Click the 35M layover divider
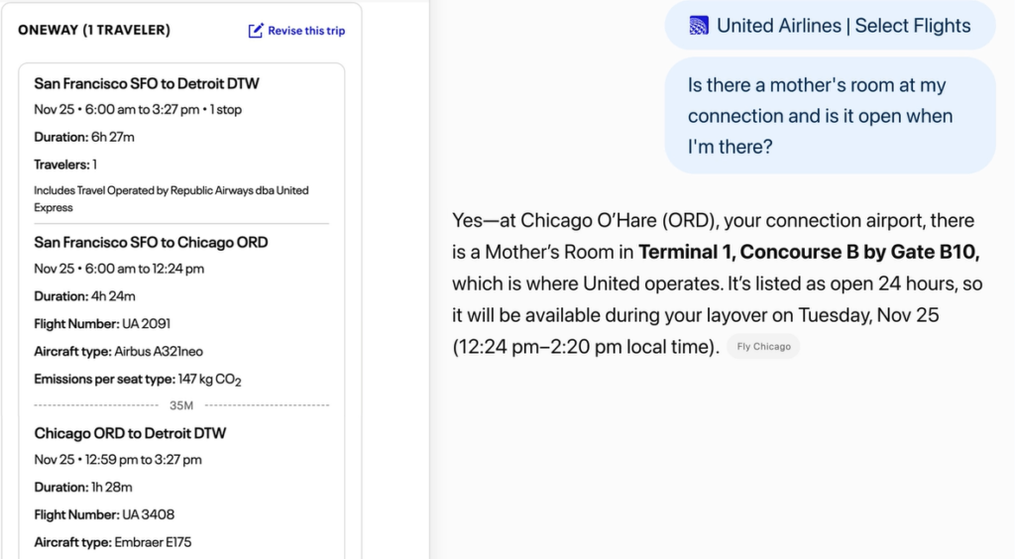 point(181,405)
